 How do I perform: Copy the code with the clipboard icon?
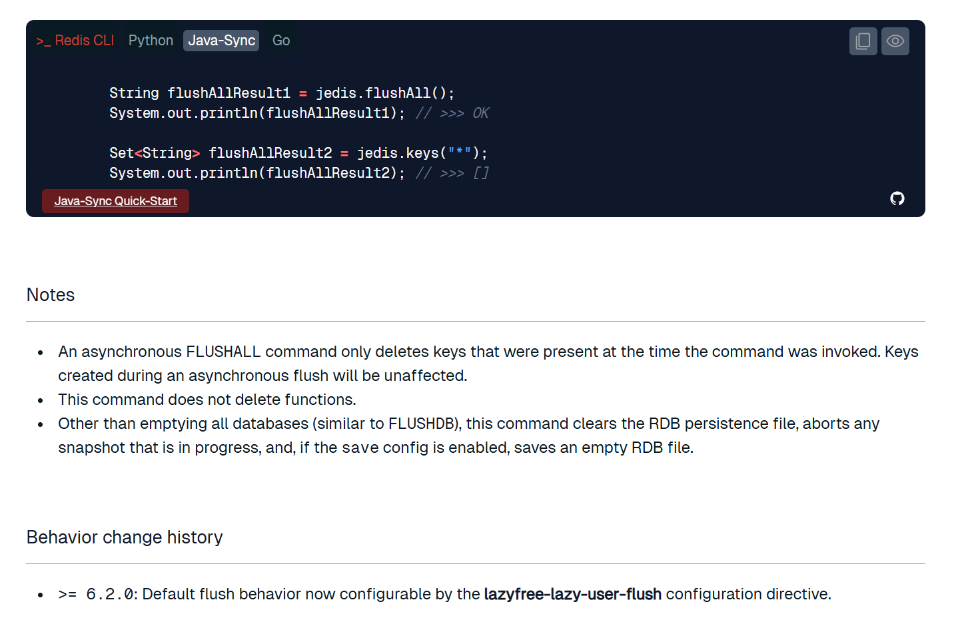click(863, 41)
